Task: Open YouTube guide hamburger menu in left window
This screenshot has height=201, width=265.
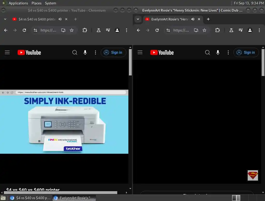Action: pyautogui.click(x=7, y=52)
